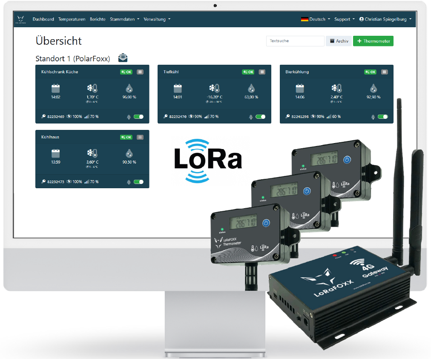Viewport: 431px width, 359px height.
Task: Click the Tiefkühl card title
Action: 171,72
